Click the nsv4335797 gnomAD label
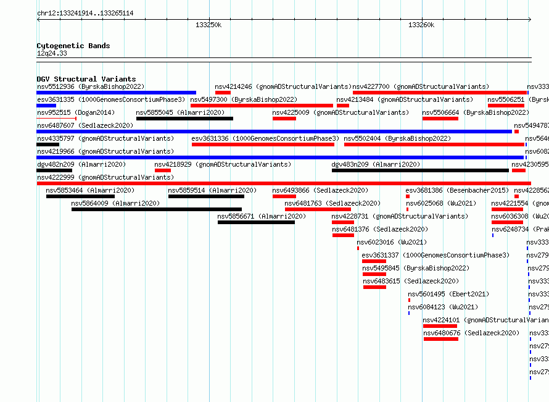This screenshot has height=402, width=549. [105, 138]
